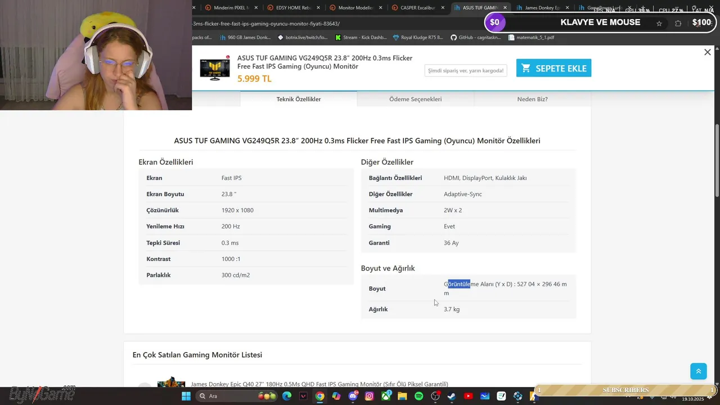This screenshot has height=405, width=720.
Task: Click the 1920 x 1080 resolution value
Action: 237,210
